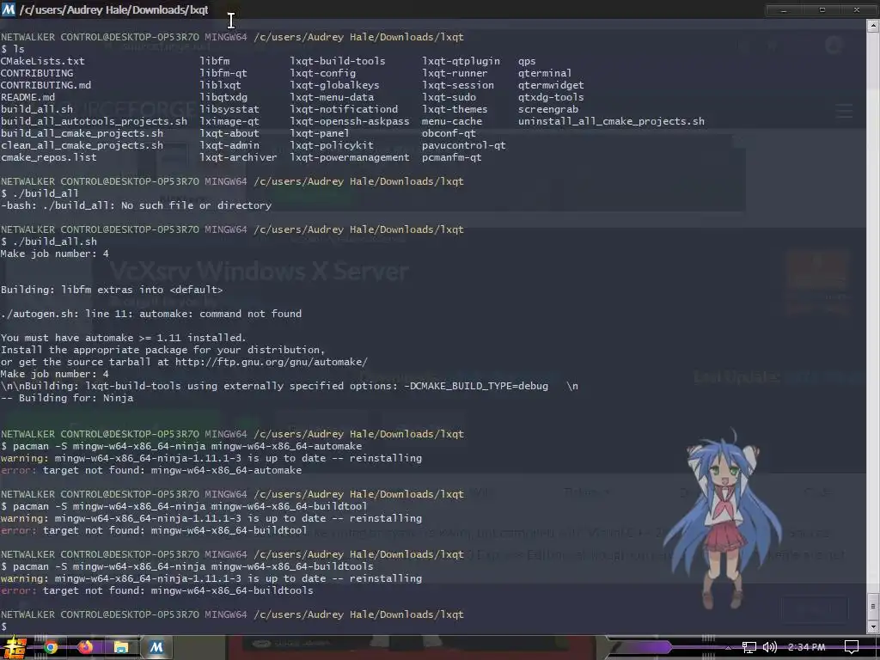Click lxqt-admin in the ls output
Viewport: 880px width, 660px height.
(x=229, y=145)
